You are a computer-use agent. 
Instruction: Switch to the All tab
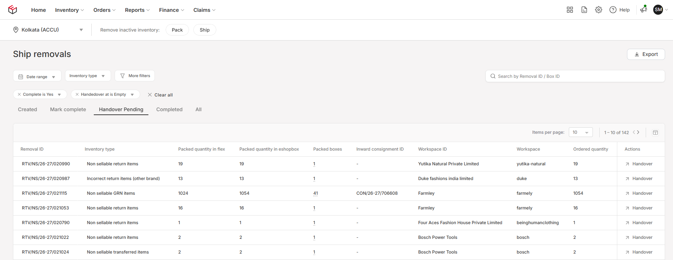point(198,109)
